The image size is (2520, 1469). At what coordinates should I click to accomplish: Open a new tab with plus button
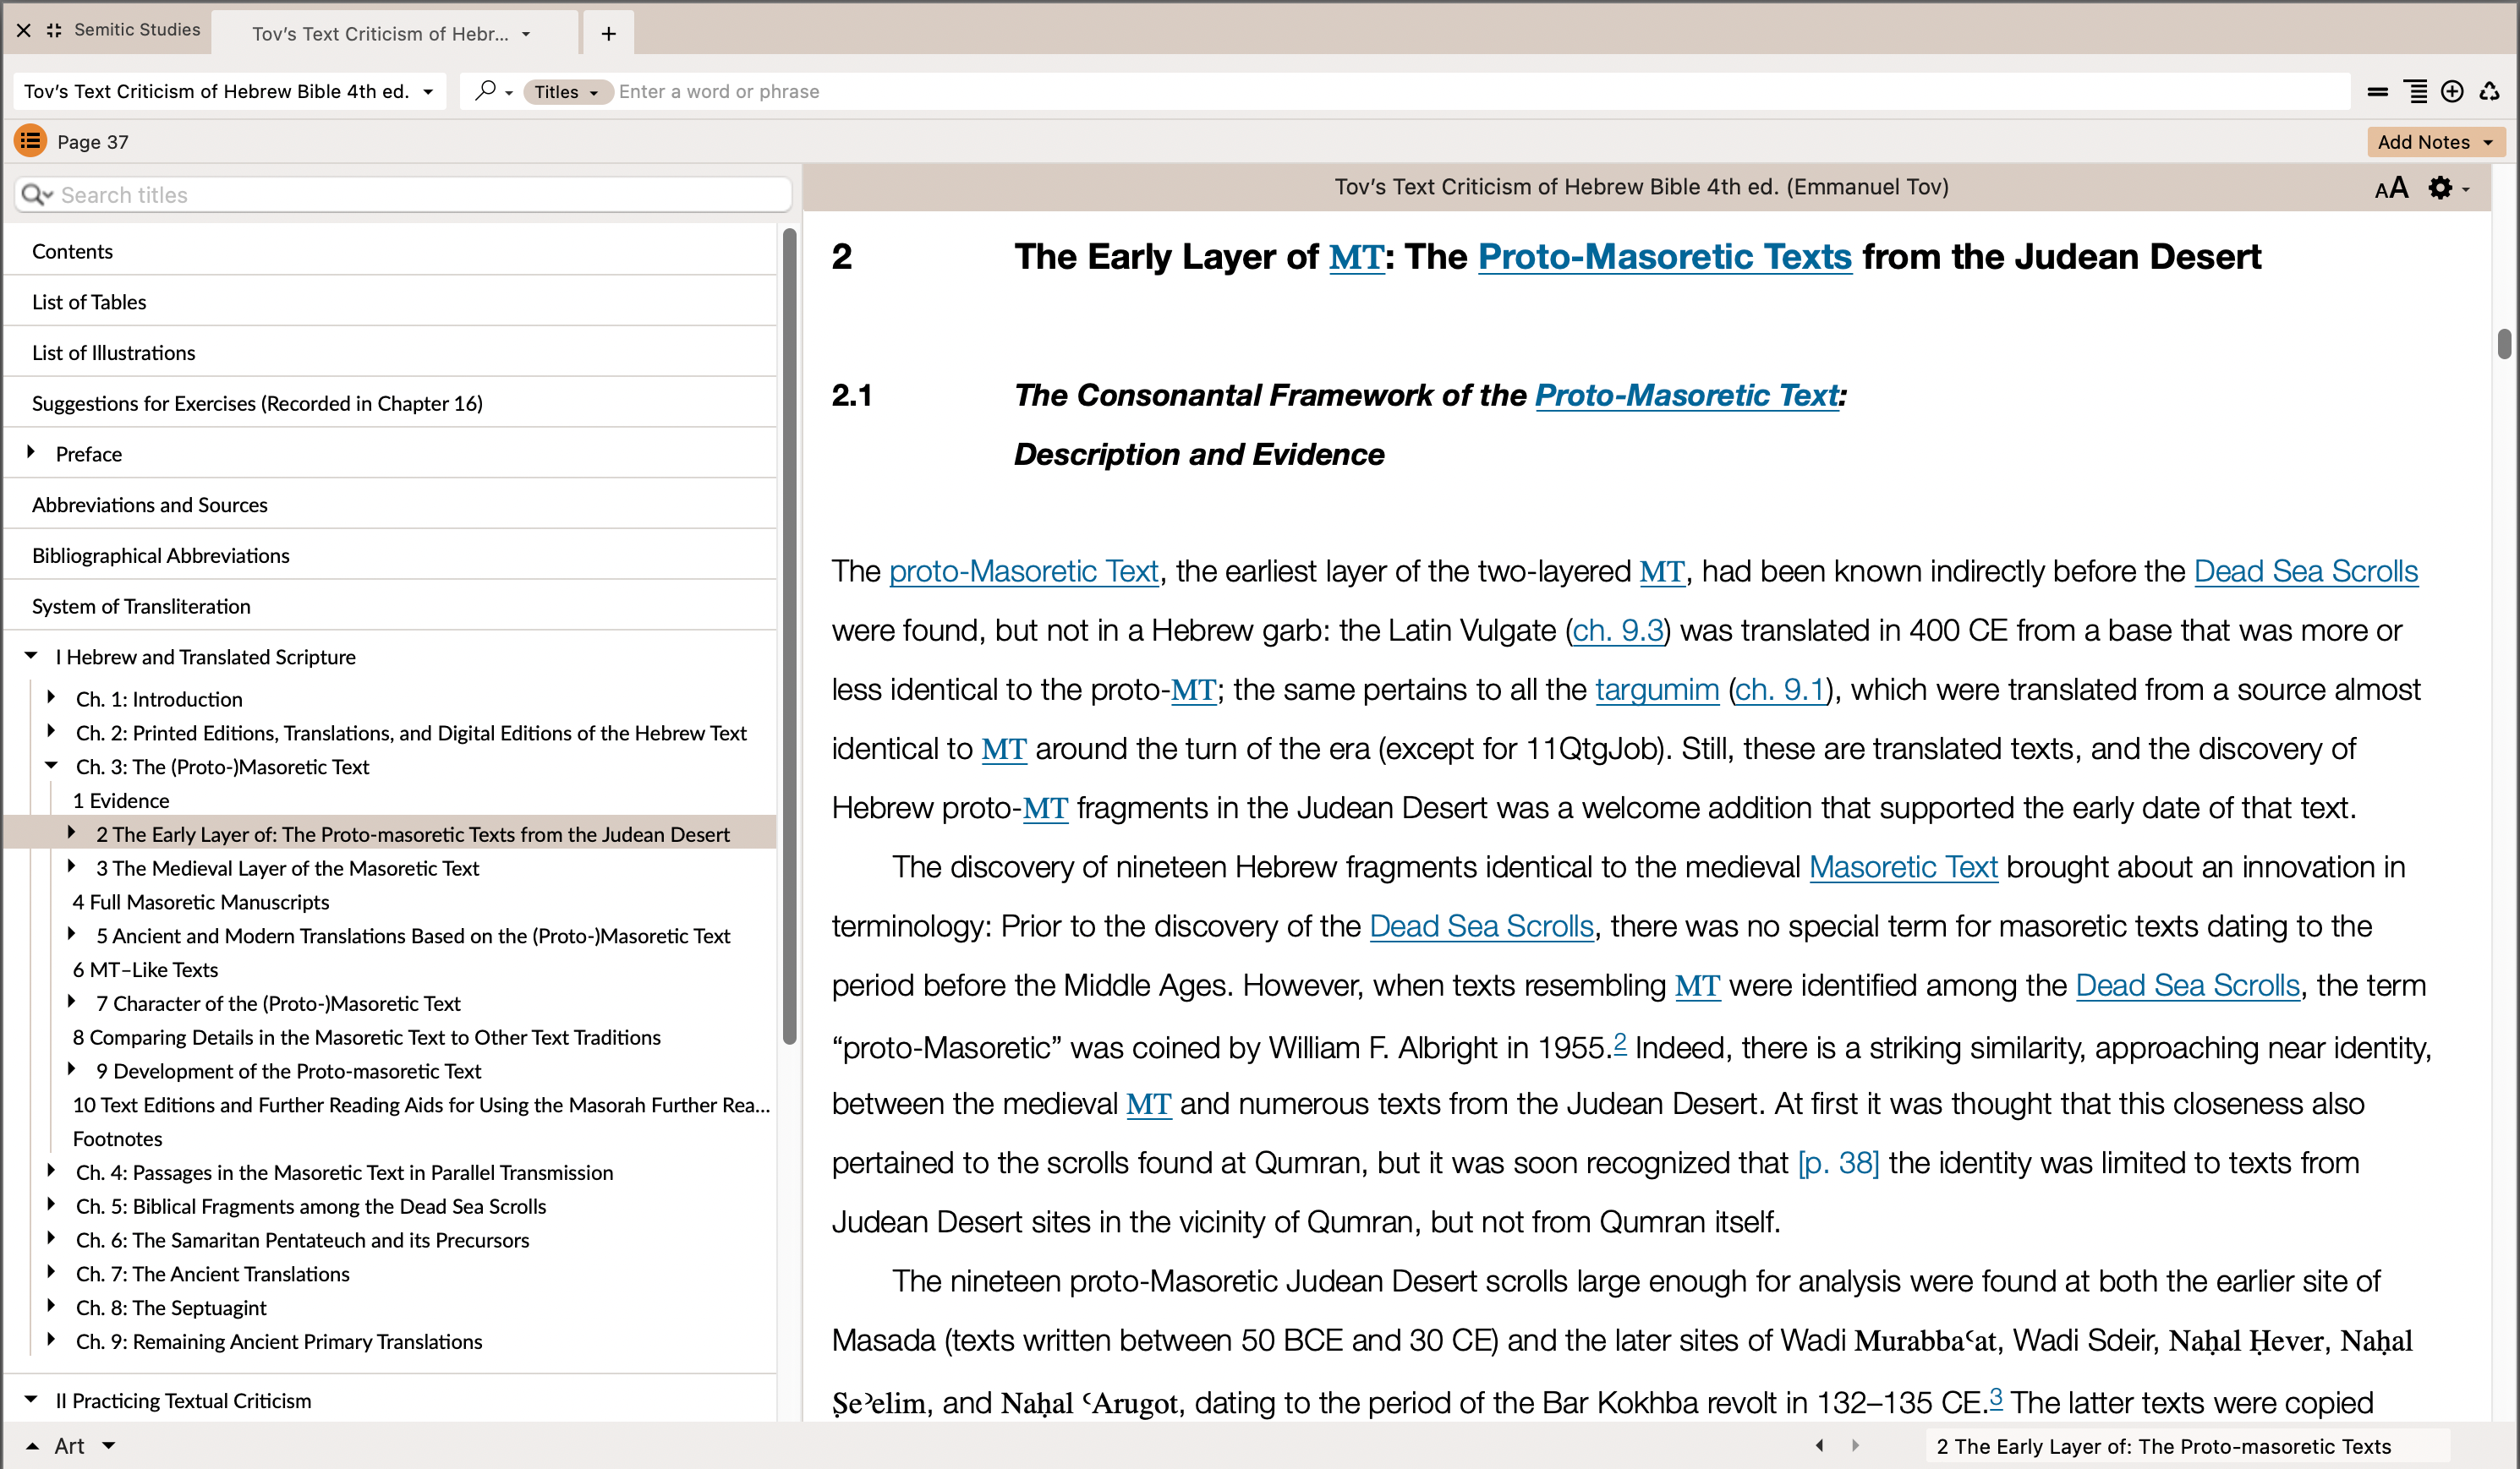[608, 34]
